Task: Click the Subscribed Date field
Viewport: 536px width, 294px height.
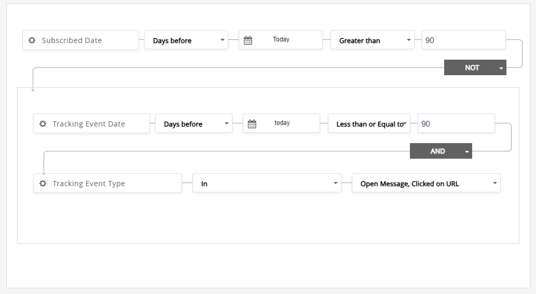Action: [86, 40]
